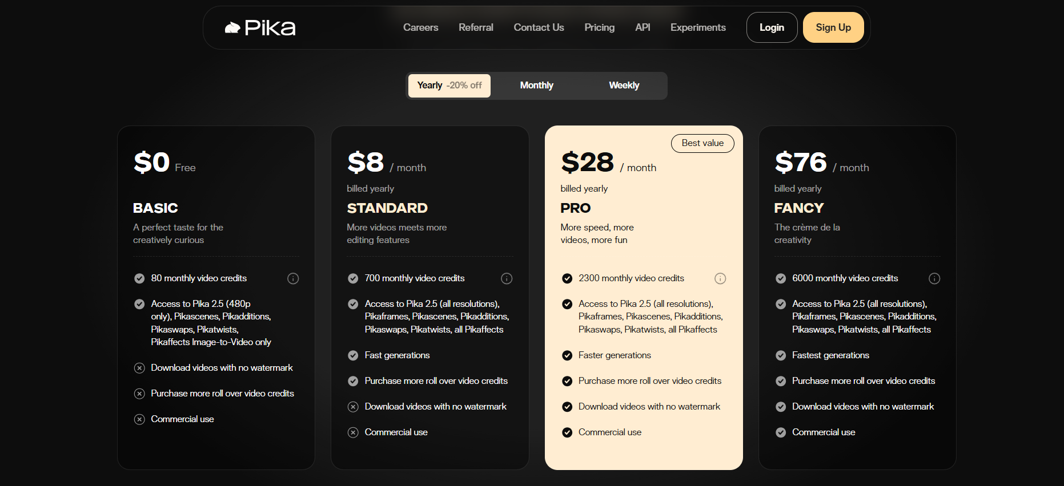Click the FANCY plan heading
Image resolution: width=1064 pixels, height=486 pixels.
[x=799, y=208]
